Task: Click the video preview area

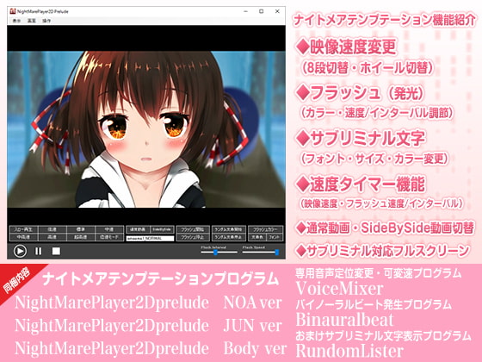Action: coord(146,129)
